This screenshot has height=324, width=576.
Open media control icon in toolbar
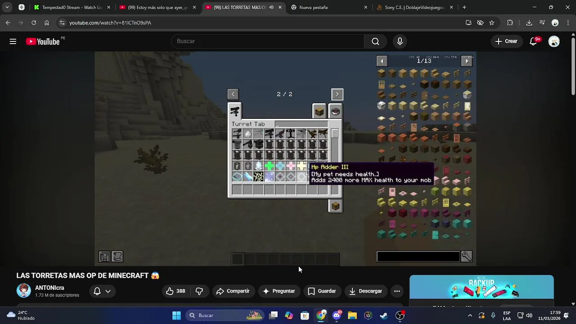(x=542, y=22)
